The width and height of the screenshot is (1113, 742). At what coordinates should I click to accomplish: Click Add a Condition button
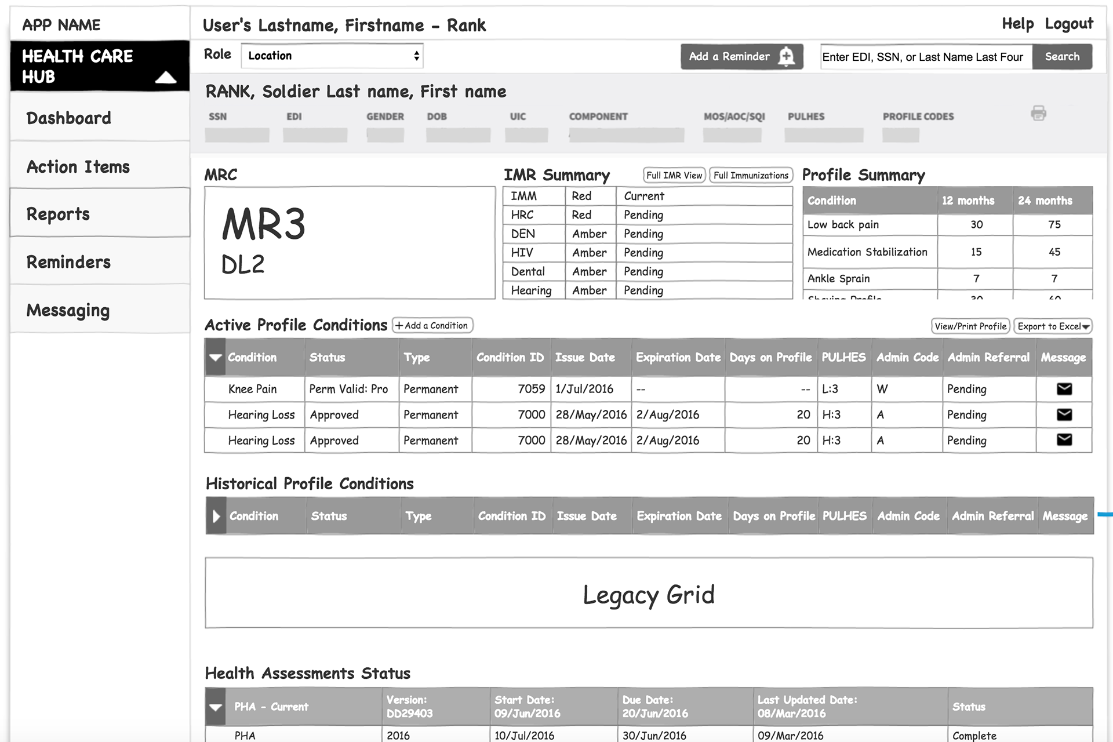(432, 325)
